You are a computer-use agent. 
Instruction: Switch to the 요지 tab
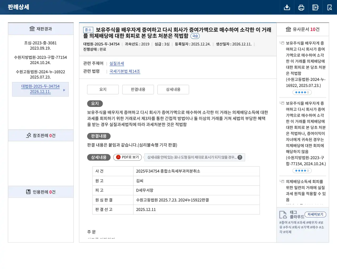pyautogui.click(x=103, y=90)
